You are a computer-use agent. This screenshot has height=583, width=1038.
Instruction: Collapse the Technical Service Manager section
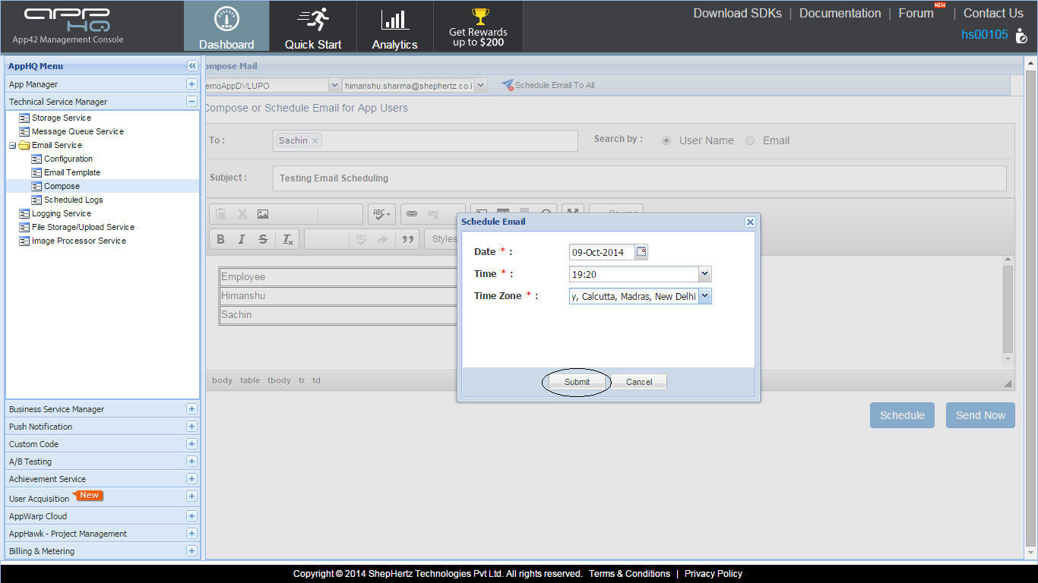click(191, 102)
